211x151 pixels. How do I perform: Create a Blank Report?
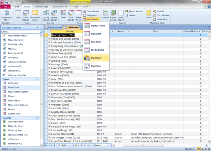(x=121, y=15)
